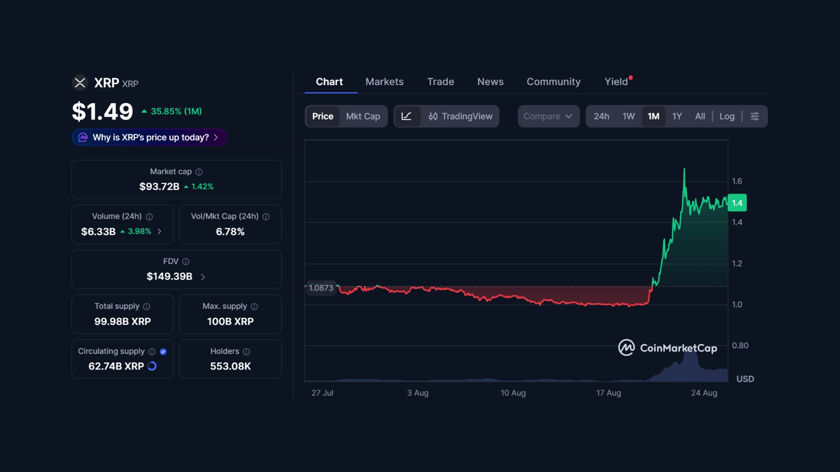Image resolution: width=840 pixels, height=472 pixels.
Task: Select the 1W time range
Action: (629, 116)
